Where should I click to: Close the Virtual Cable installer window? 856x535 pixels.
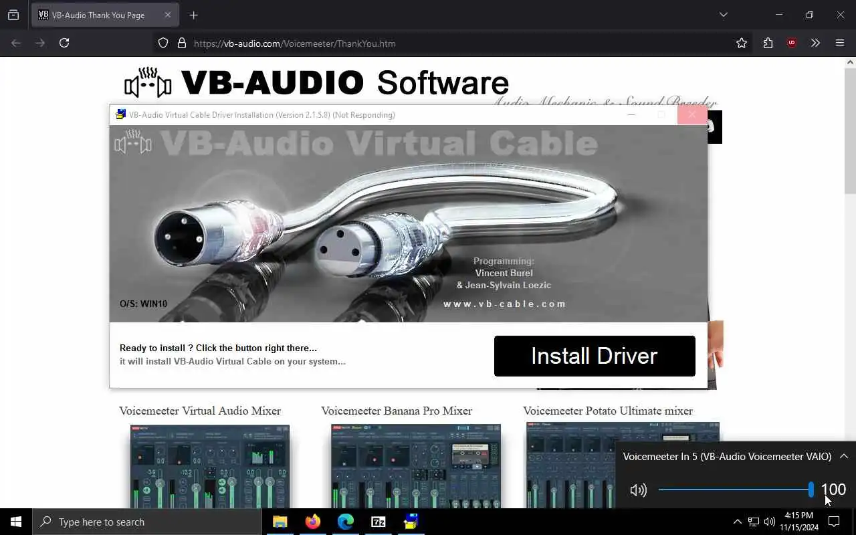(691, 114)
